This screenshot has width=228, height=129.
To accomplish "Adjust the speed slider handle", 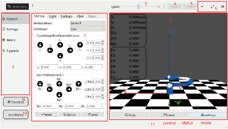I will (x=139, y=6).
